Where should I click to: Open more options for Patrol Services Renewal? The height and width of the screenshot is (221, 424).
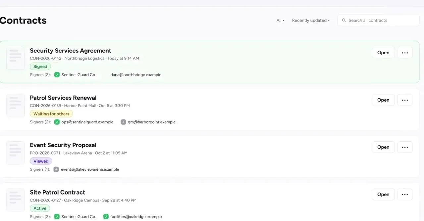405,100
